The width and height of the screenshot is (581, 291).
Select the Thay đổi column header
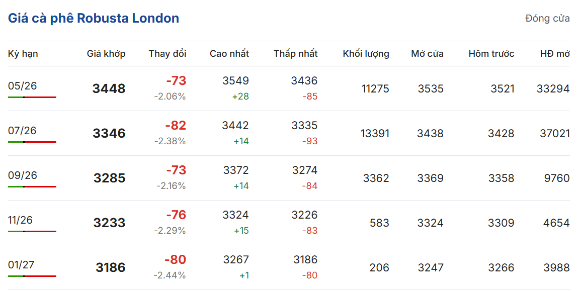click(x=167, y=54)
